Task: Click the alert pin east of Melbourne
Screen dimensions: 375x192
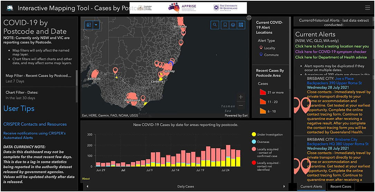Action: (143, 98)
